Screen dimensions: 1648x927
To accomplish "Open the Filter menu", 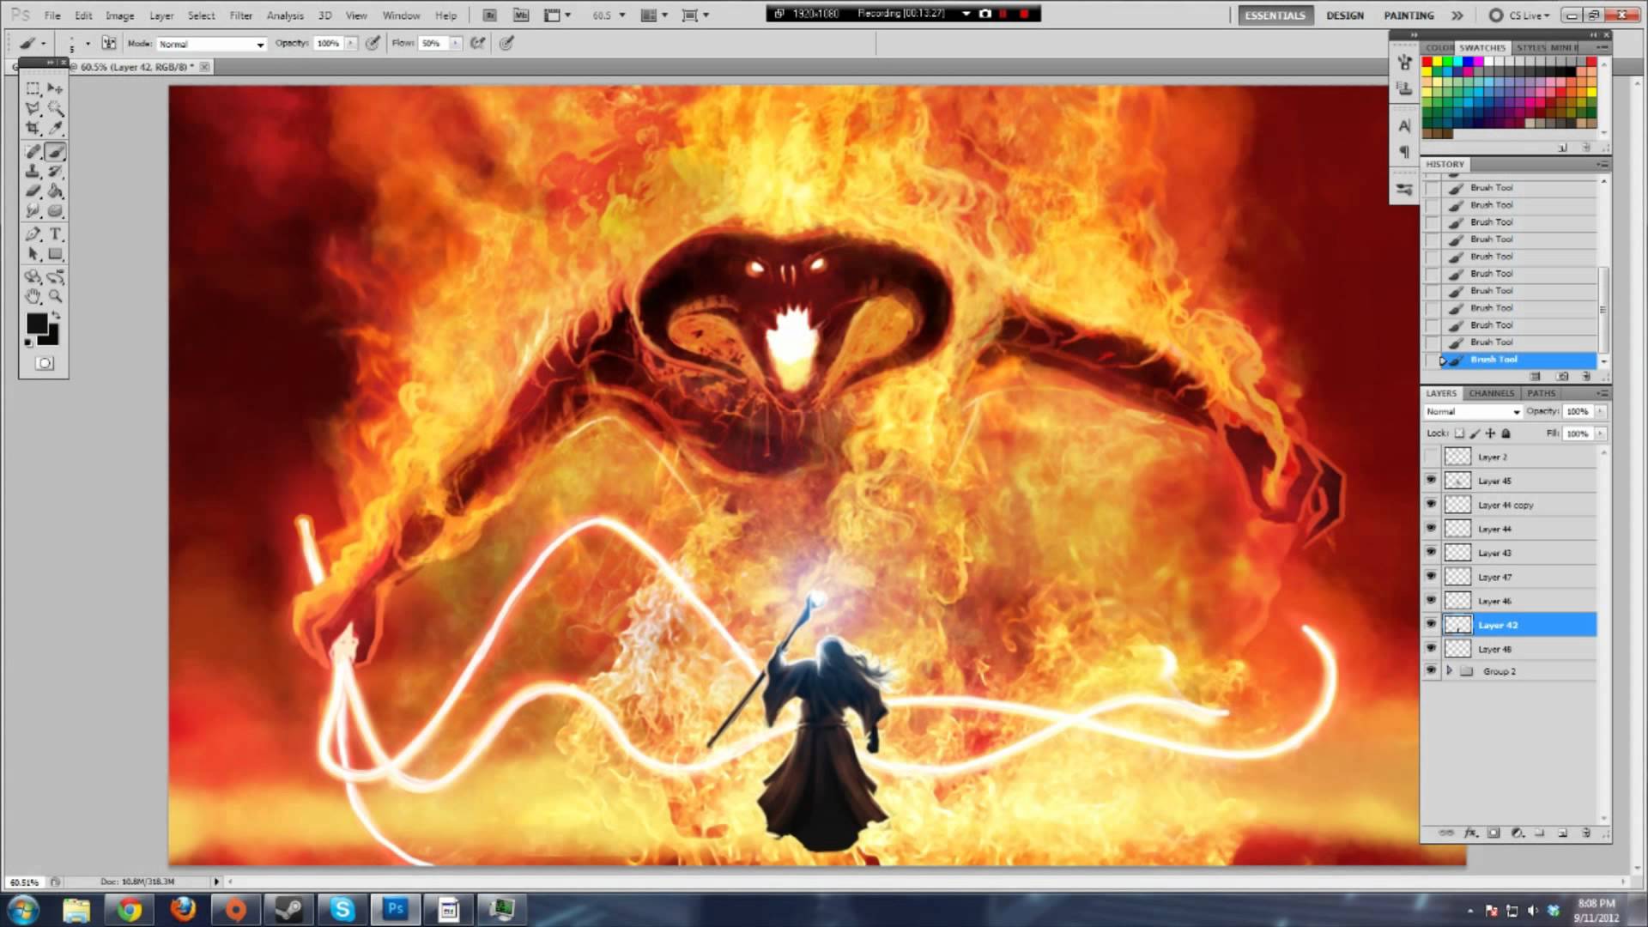I will point(240,15).
